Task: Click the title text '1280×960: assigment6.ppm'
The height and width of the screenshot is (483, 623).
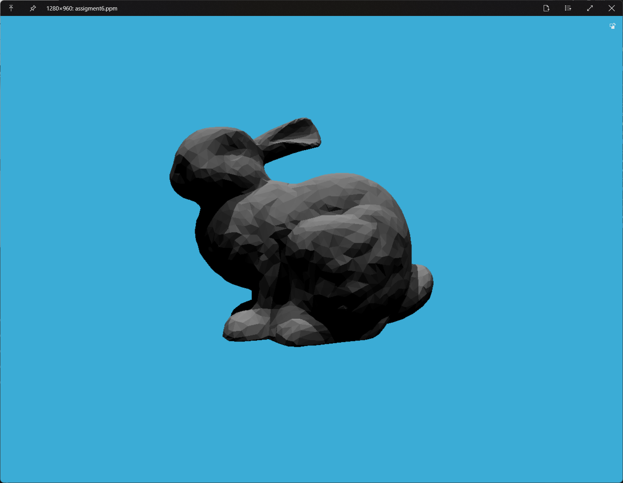Action: point(82,9)
